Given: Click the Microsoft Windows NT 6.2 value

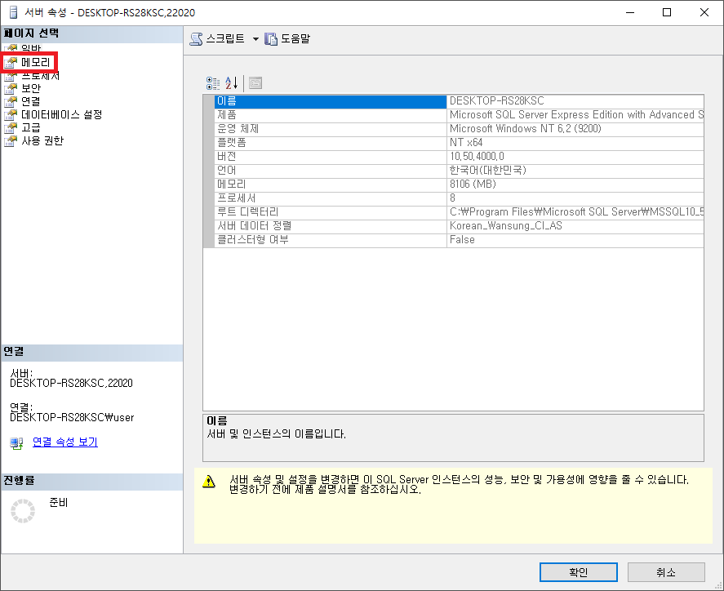Looking at the screenshot, I should [526, 128].
